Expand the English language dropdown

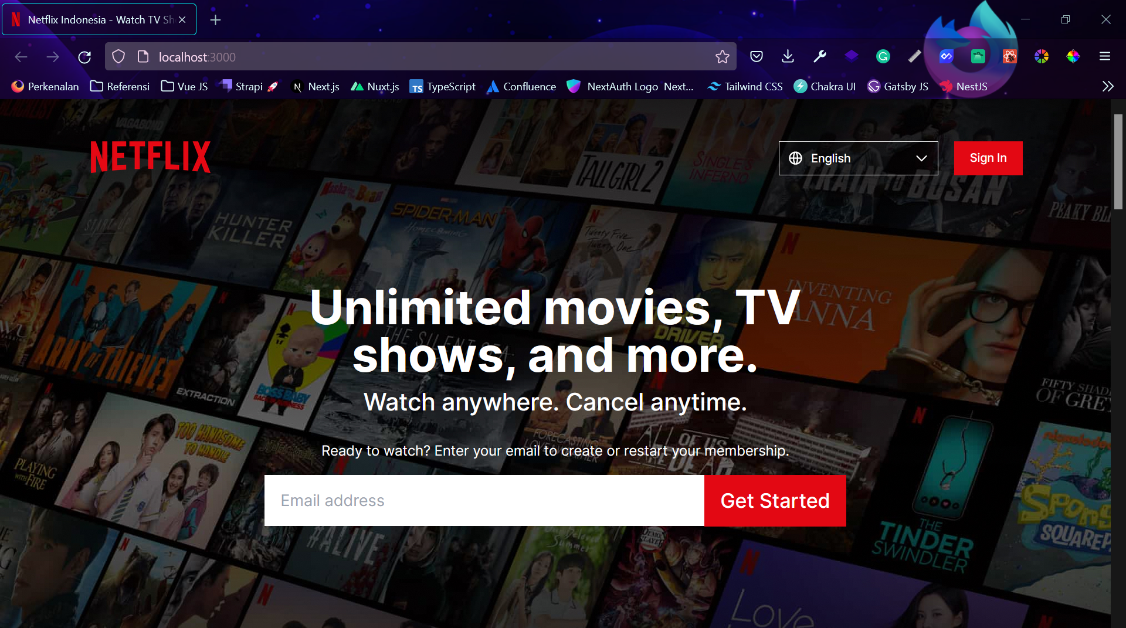pos(858,158)
